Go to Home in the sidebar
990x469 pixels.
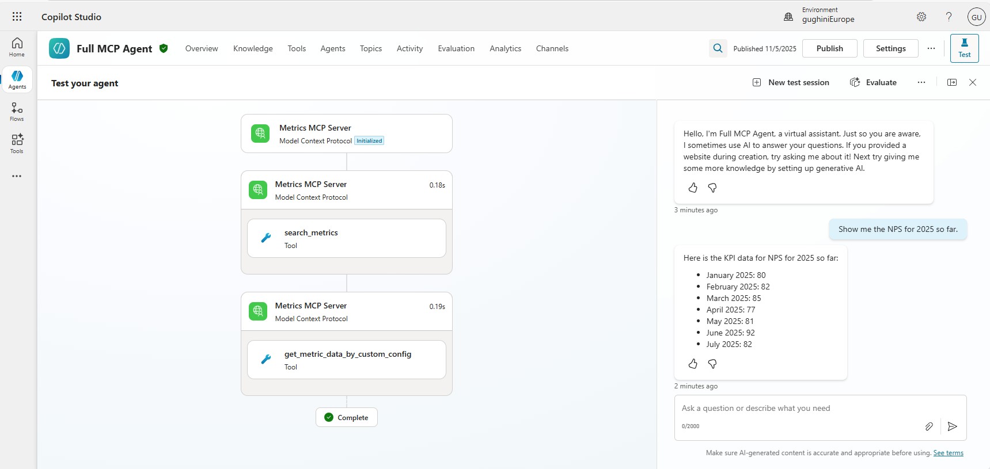point(17,47)
